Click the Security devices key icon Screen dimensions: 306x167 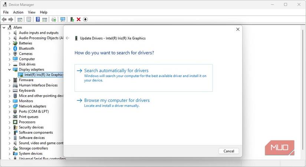point(15,127)
